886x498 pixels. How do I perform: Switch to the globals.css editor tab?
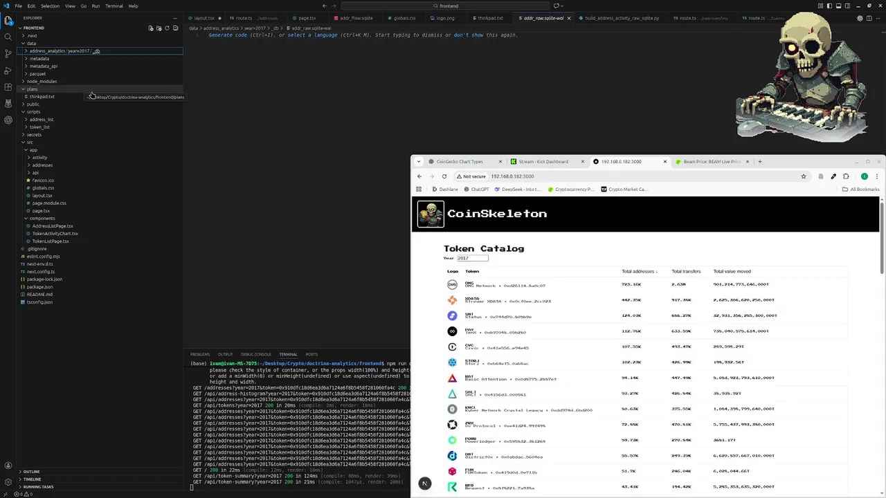(404, 18)
